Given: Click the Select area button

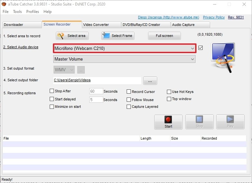Looking at the screenshot, I should point(72,36).
